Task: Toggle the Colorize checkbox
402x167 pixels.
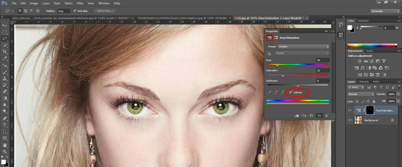Action: (290, 92)
